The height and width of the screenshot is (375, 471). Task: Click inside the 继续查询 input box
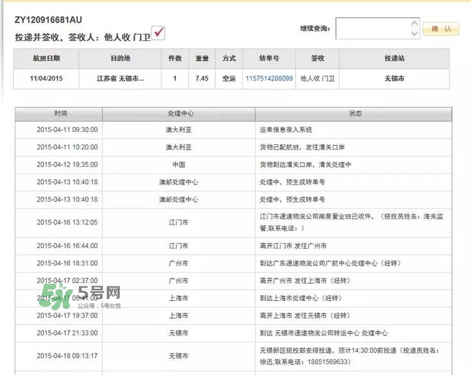[x=372, y=28]
